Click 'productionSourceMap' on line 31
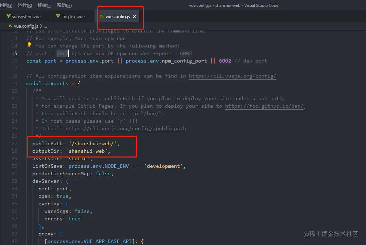Viewport: 366px width, 245px height. click(61, 174)
